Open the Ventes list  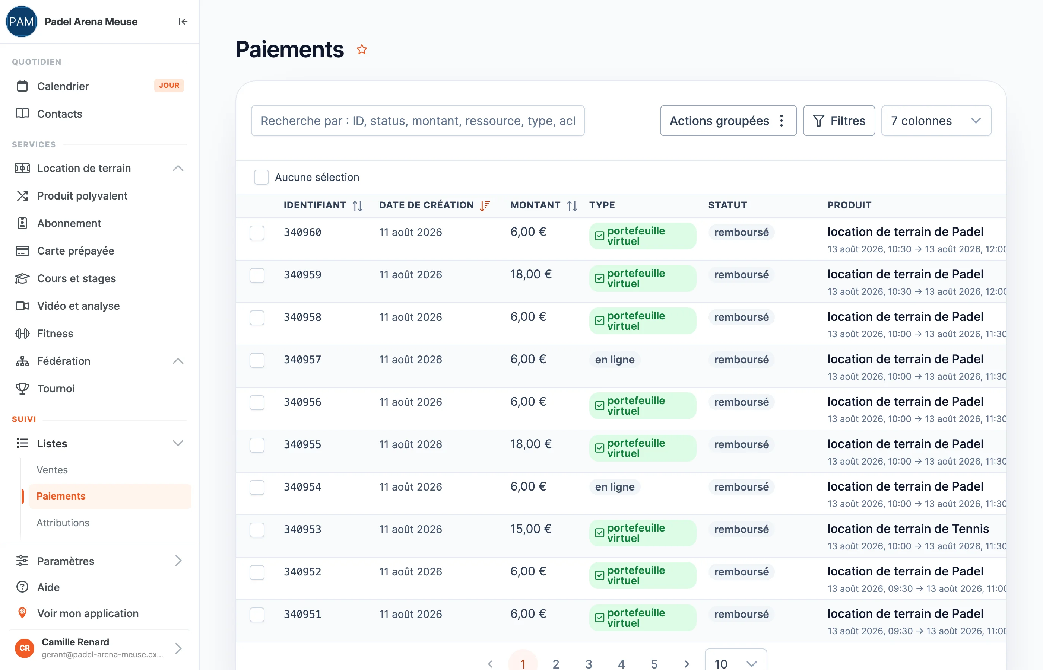click(52, 470)
